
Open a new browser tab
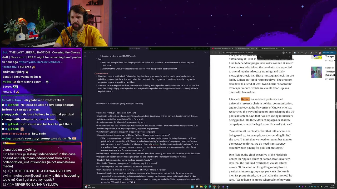[x=284, y=49]
